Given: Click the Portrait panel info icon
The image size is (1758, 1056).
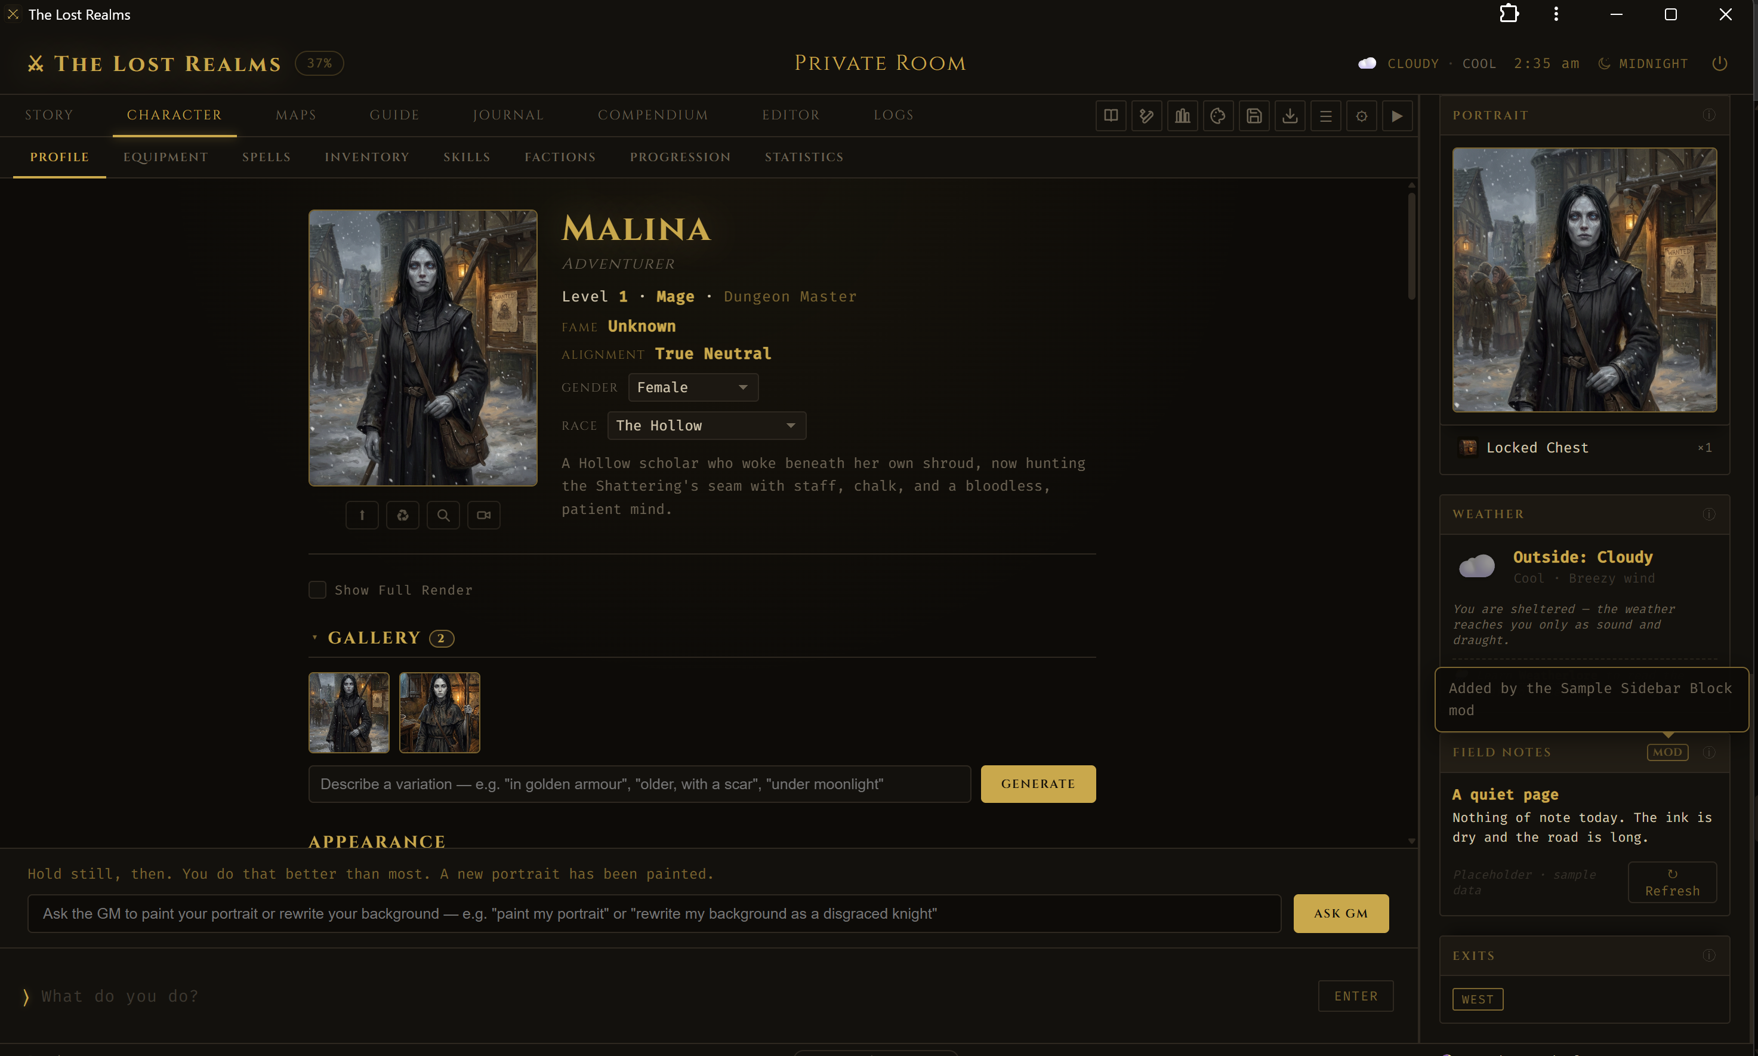Looking at the screenshot, I should click(1709, 115).
